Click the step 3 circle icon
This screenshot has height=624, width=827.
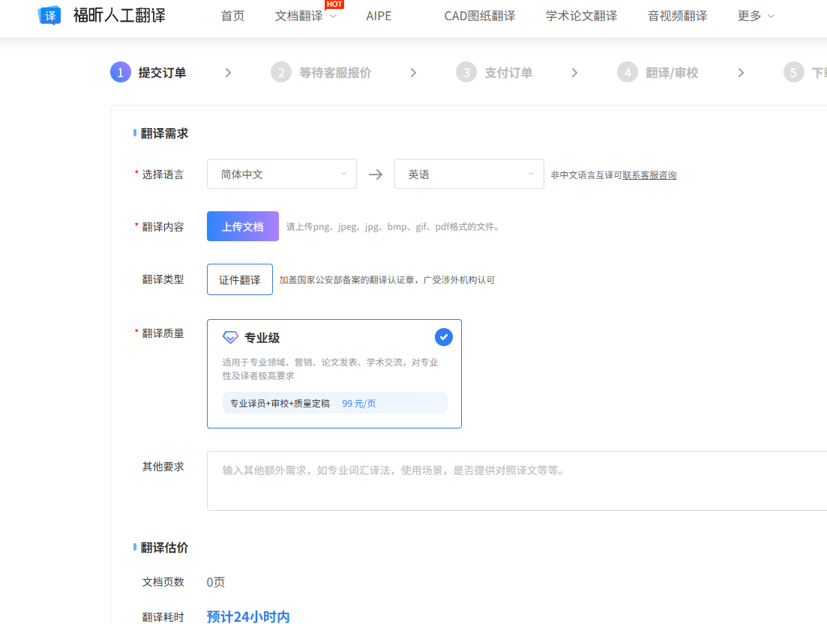pos(466,72)
